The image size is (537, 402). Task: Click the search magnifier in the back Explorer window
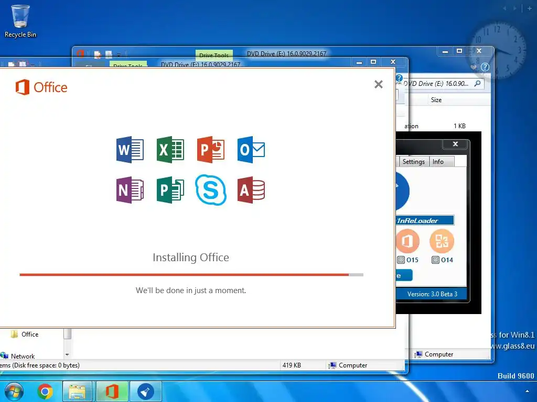[x=477, y=83]
